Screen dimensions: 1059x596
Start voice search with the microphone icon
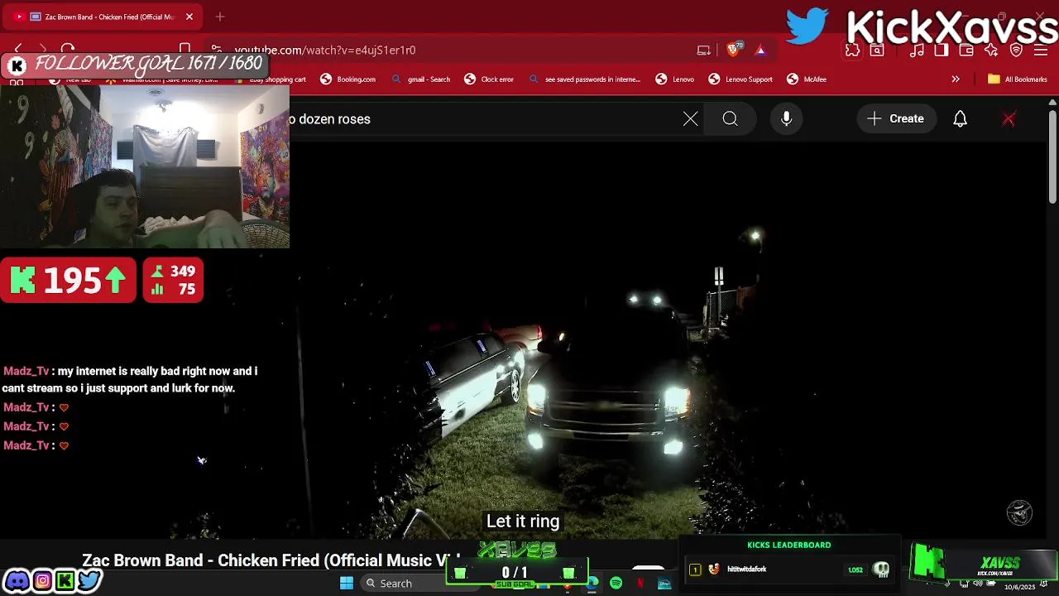coord(787,119)
